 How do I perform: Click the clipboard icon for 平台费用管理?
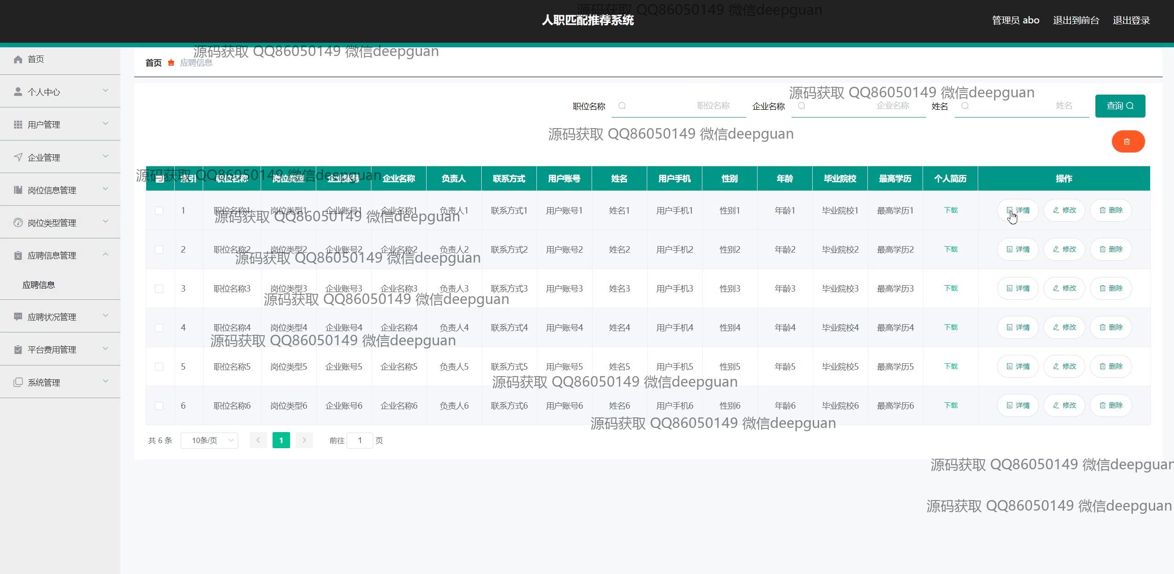18,349
